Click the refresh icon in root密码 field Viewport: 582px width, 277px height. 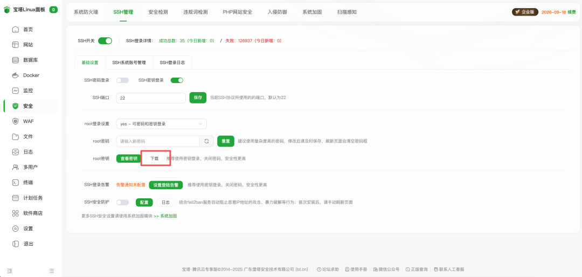click(206, 141)
